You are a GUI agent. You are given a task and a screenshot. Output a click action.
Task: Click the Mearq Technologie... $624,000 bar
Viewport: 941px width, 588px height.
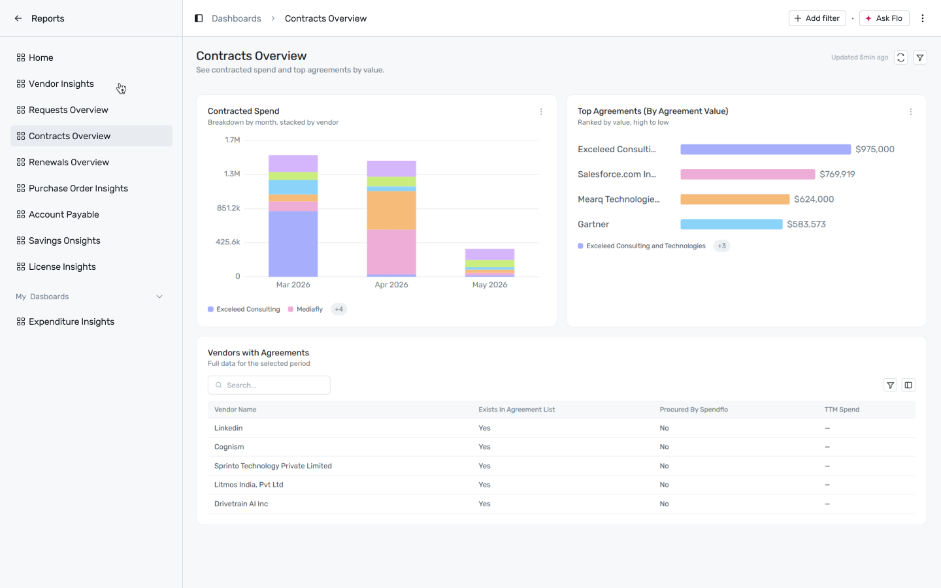[735, 199]
